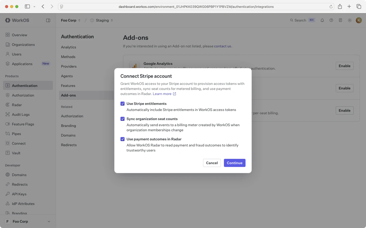
Task: Click the Pipes icon
Action: [8, 134]
